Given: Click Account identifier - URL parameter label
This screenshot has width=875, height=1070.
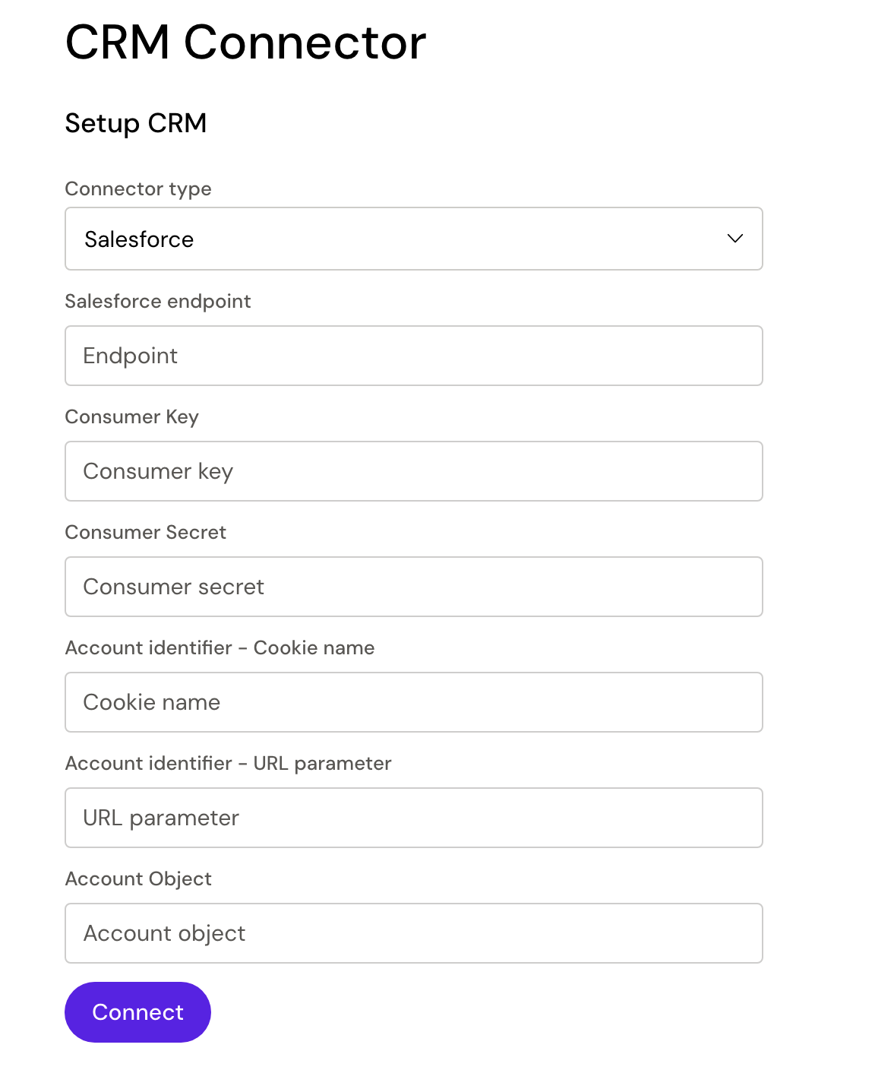Looking at the screenshot, I should [229, 763].
